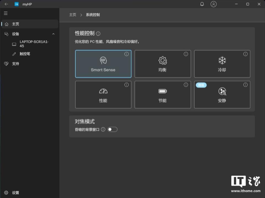The height and width of the screenshot is (198, 265).
Task: Open the info tooltip on the Smart Sense card
Action: [x=127, y=54]
